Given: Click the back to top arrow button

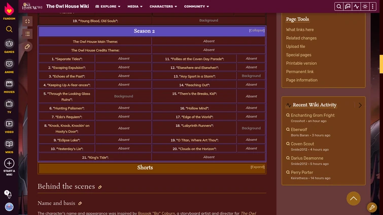Looking at the screenshot, I should coord(353,198).
